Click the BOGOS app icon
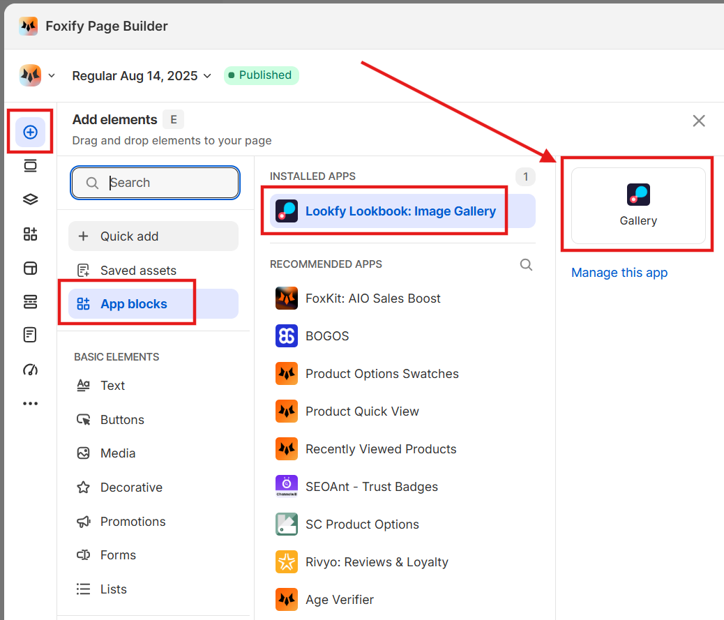The image size is (724, 620). 287,336
